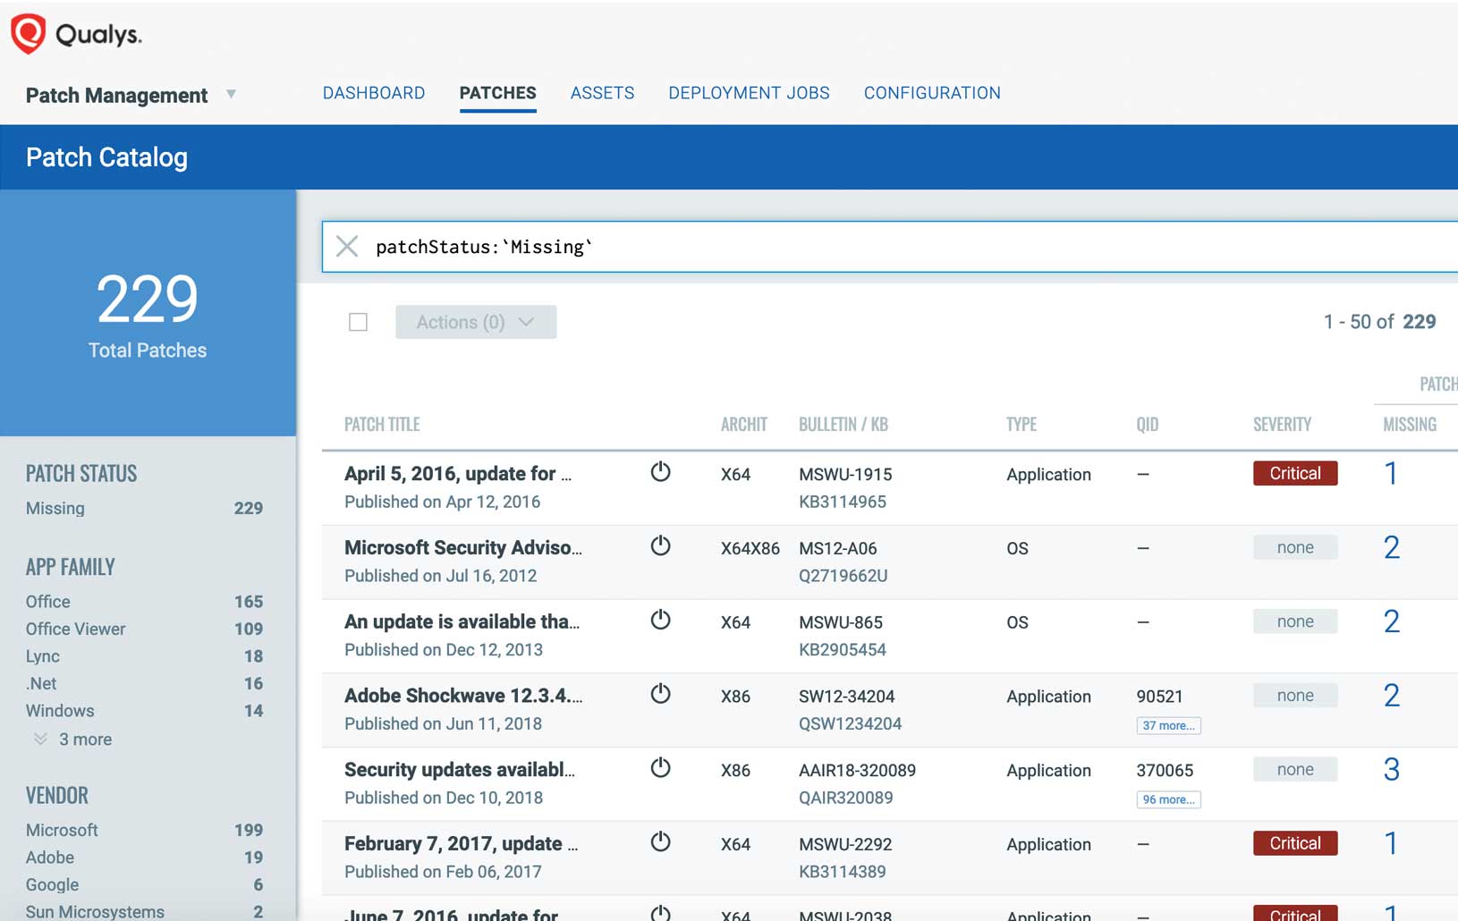Click the power icon on Adobe Shockwave row
Image resolution: width=1458 pixels, height=921 pixels.
pos(662,694)
